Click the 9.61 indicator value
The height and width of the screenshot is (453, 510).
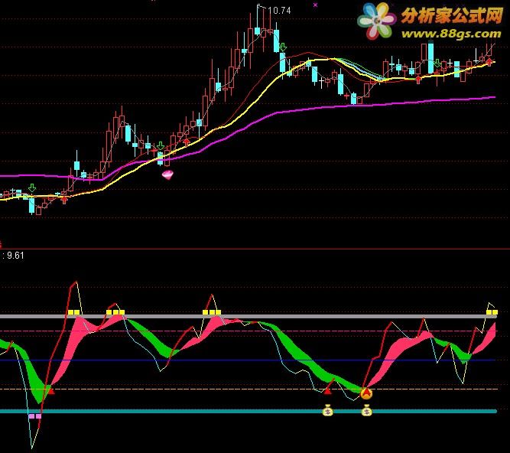15,256
